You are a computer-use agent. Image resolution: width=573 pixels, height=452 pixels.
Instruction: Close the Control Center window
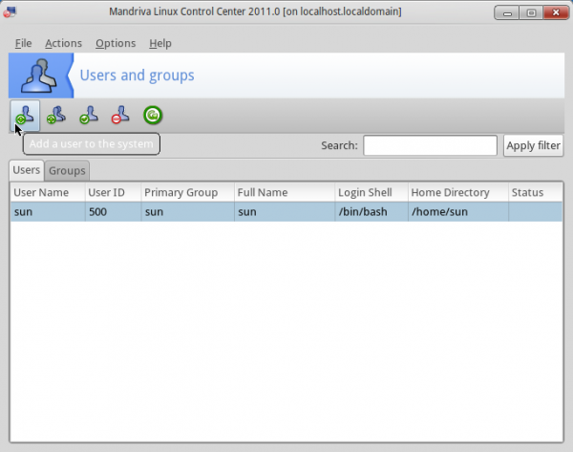point(556,12)
